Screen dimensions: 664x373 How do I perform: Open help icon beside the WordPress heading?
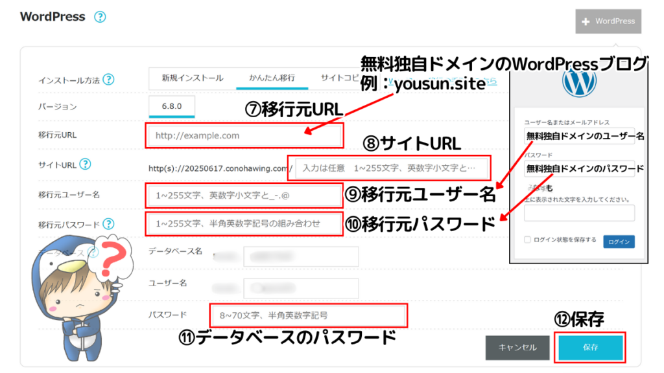(100, 17)
